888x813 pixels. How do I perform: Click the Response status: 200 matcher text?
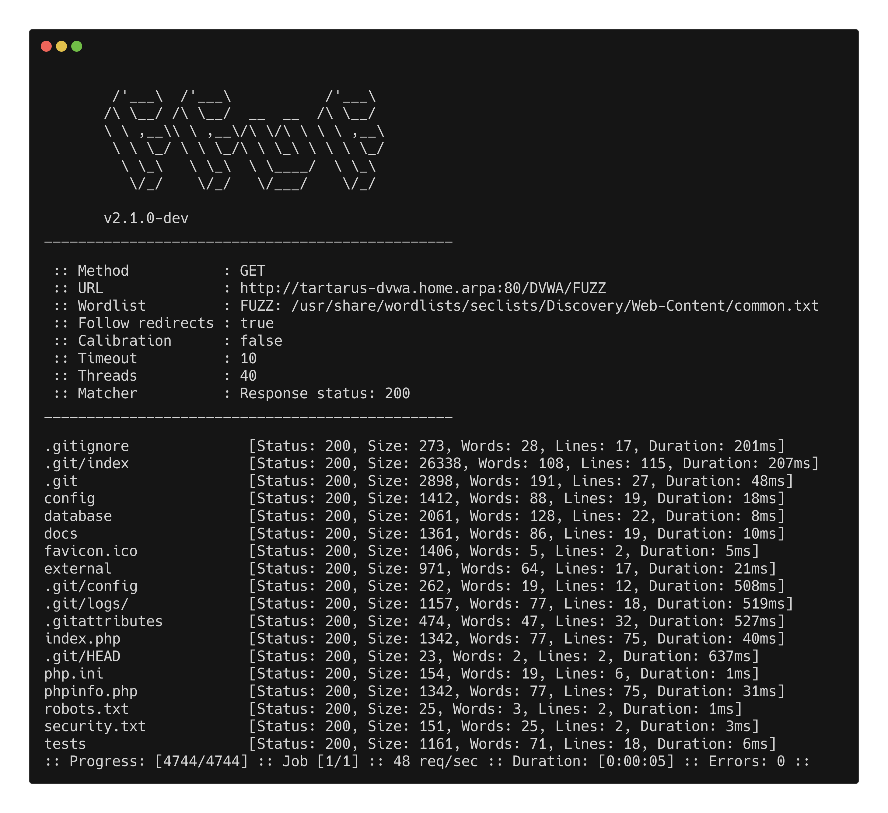(325, 393)
